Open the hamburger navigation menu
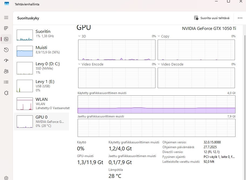 6,18
